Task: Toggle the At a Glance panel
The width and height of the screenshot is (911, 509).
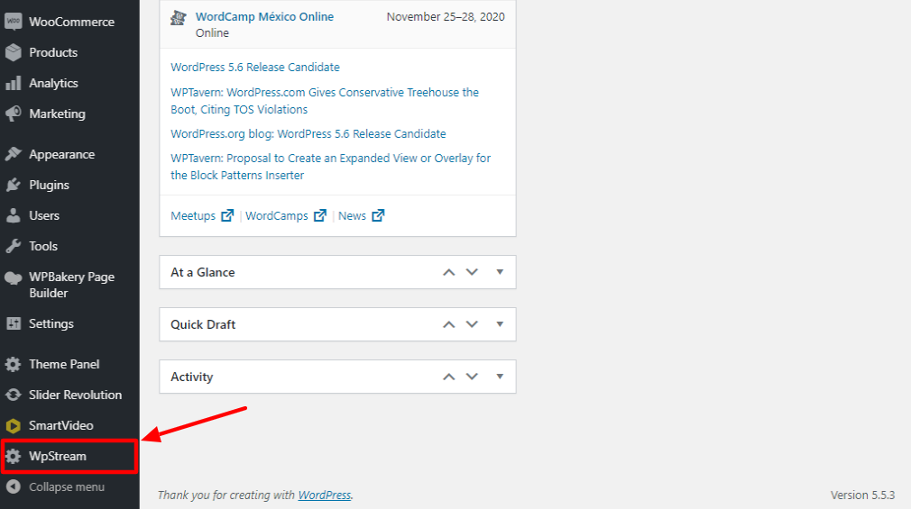Action: click(500, 272)
